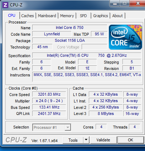Click the empty Core Voltage field

coord(95,47)
